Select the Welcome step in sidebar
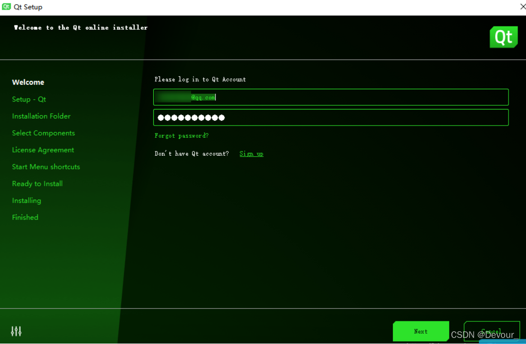526x344 pixels. coord(28,82)
